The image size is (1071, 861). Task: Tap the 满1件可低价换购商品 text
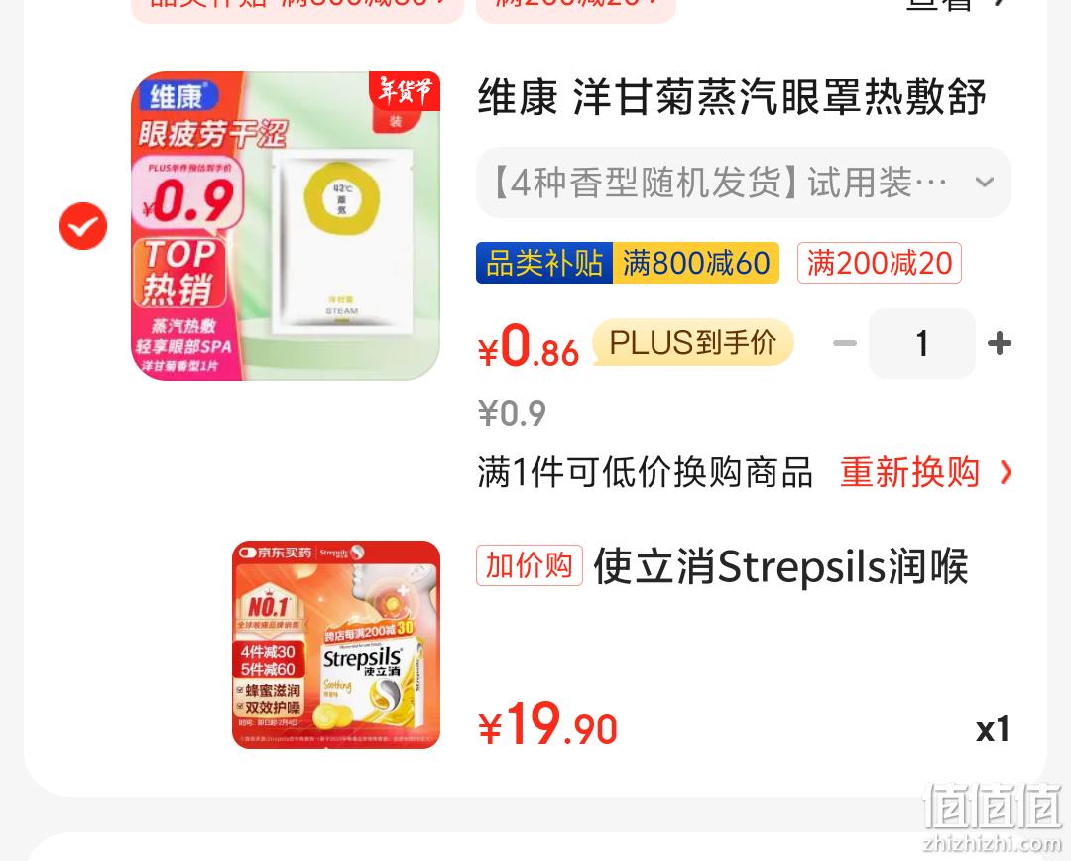click(646, 472)
